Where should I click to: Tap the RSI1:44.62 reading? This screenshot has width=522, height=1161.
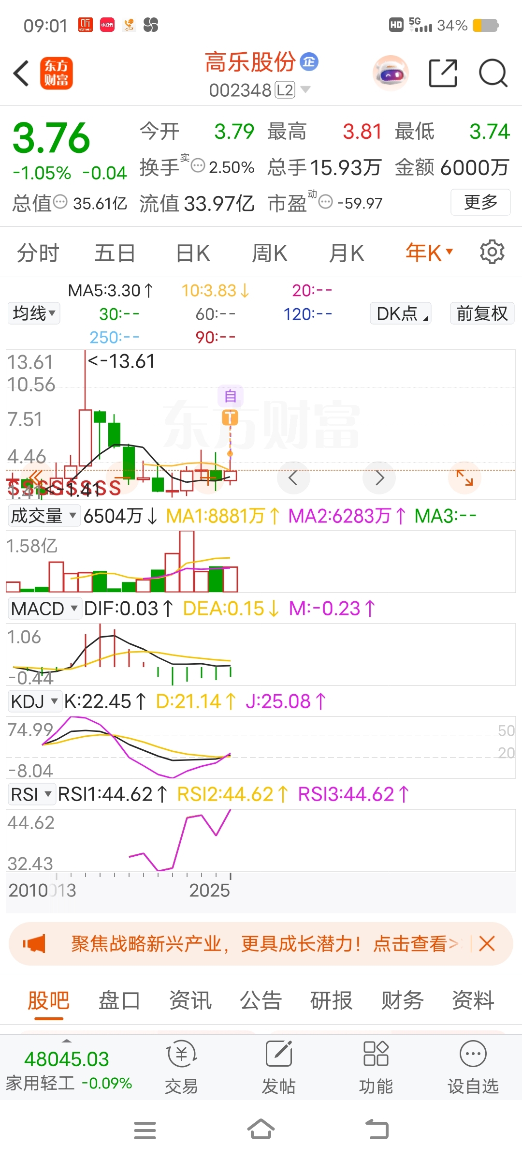point(113,794)
